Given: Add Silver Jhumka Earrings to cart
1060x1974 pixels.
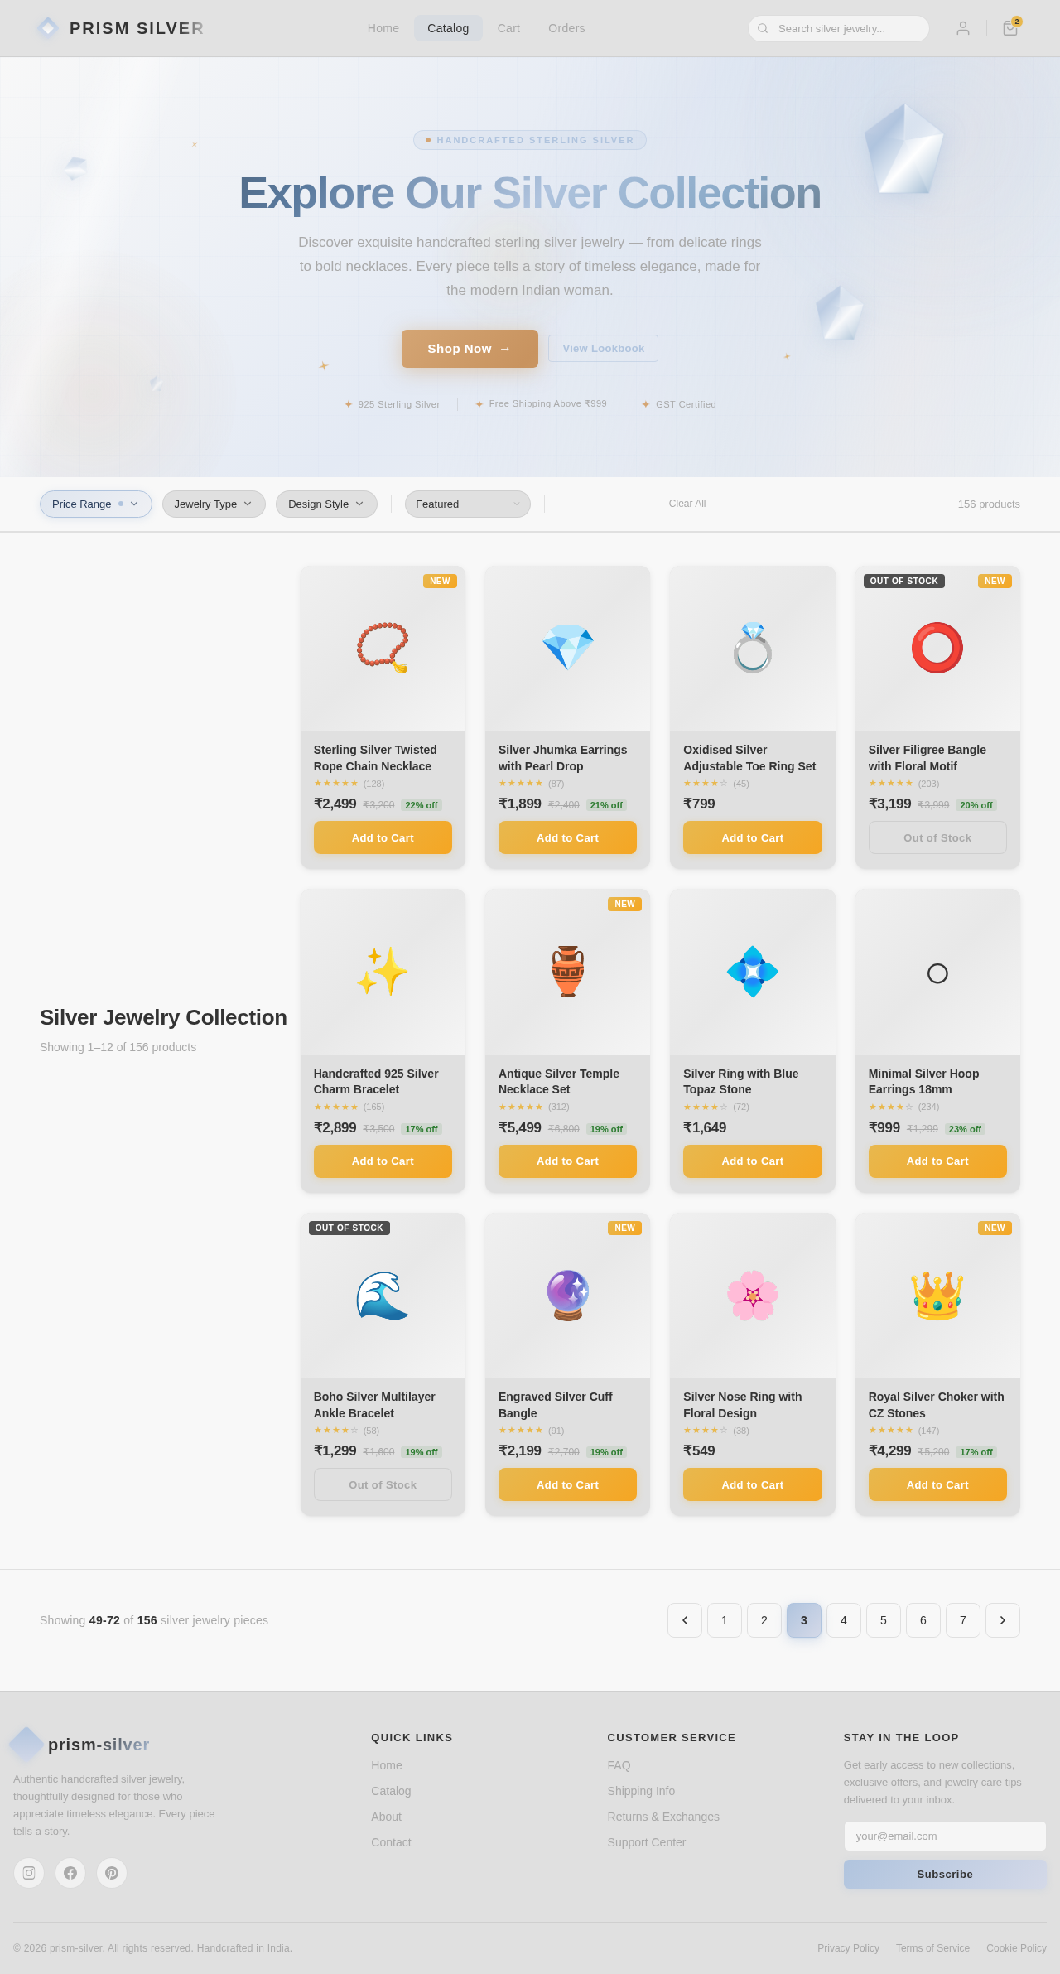Looking at the screenshot, I should coord(567,837).
